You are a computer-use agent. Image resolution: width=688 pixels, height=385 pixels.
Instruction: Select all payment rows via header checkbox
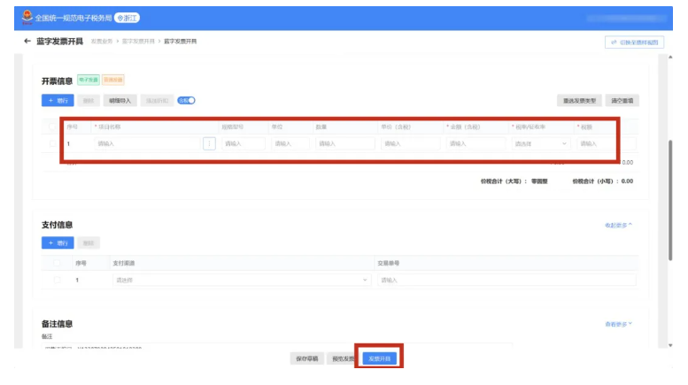(58, 264)
